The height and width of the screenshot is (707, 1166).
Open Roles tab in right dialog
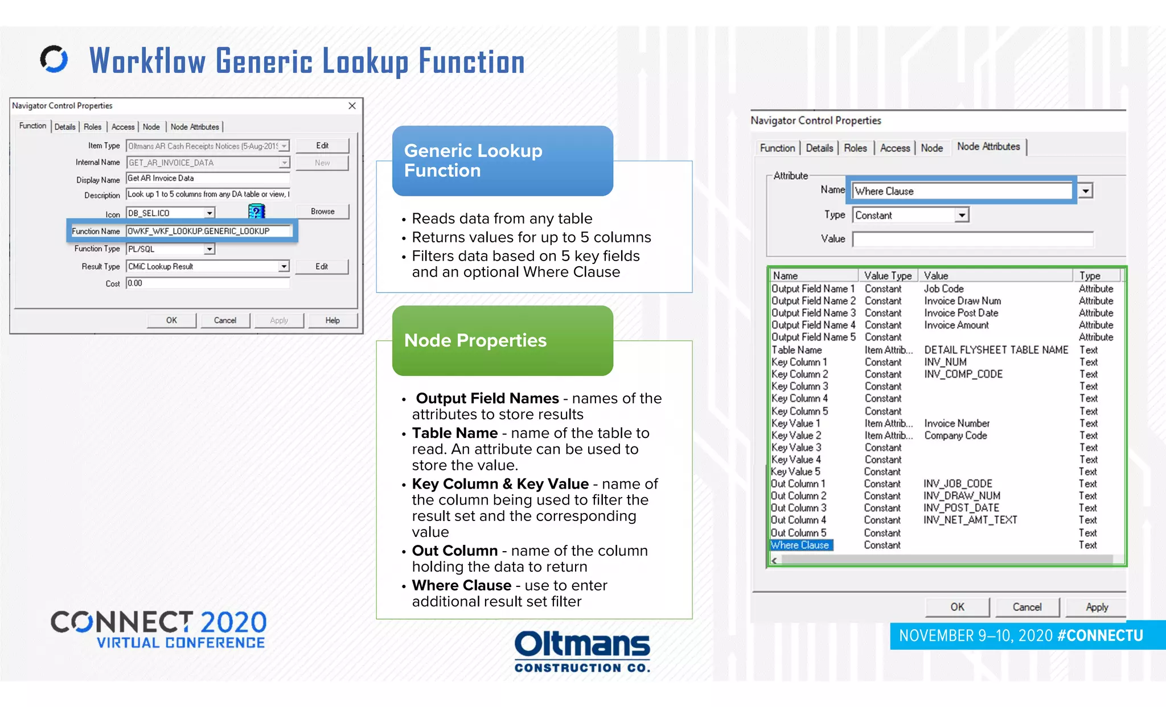(855, 148)
